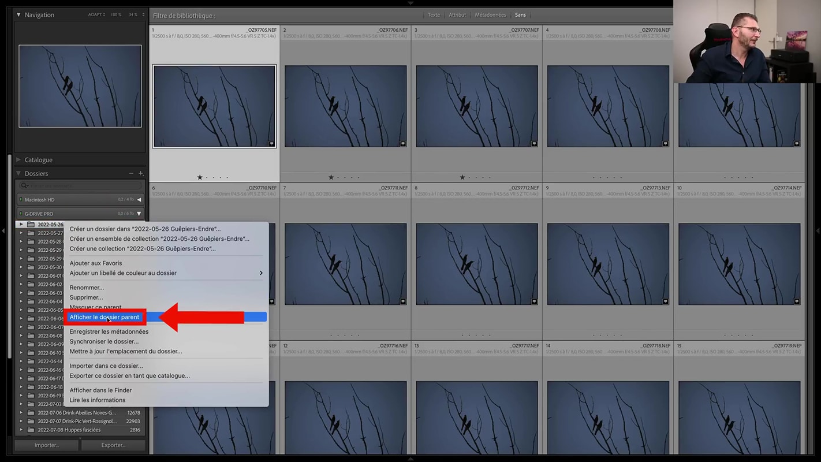Click the one-star rating under _OZ97705.NEF
The height and width of the screenshot is (462, 821).
(x=200, y=177)
